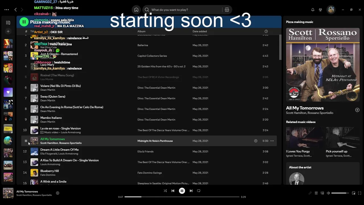The width and height of the screenshot is (364, 205).
Task: Select Dream A Little Dream Of Me
Action: (59, 150)
